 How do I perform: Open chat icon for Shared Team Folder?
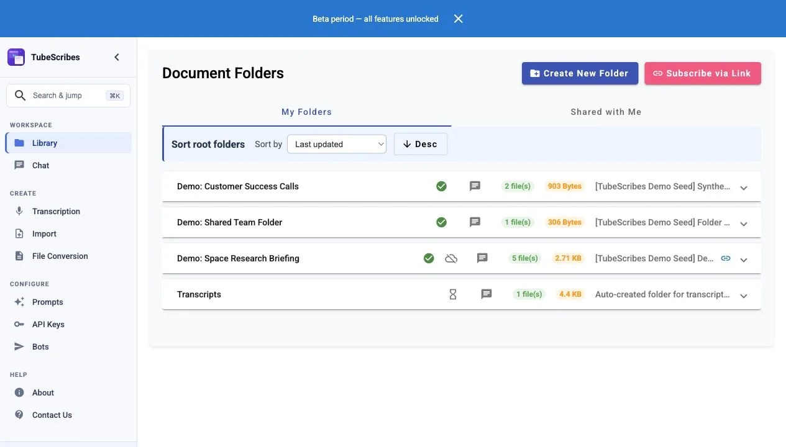click(475, 222)
